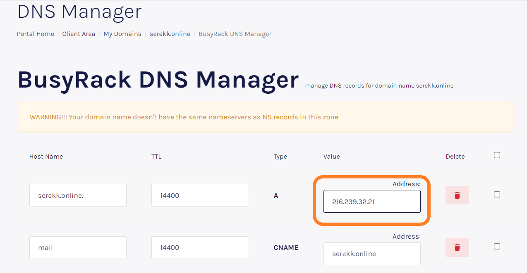This screenshot has height=273, width=527.
Task: Click the address field showing 216.239.32.21
Action: point(372,202)
